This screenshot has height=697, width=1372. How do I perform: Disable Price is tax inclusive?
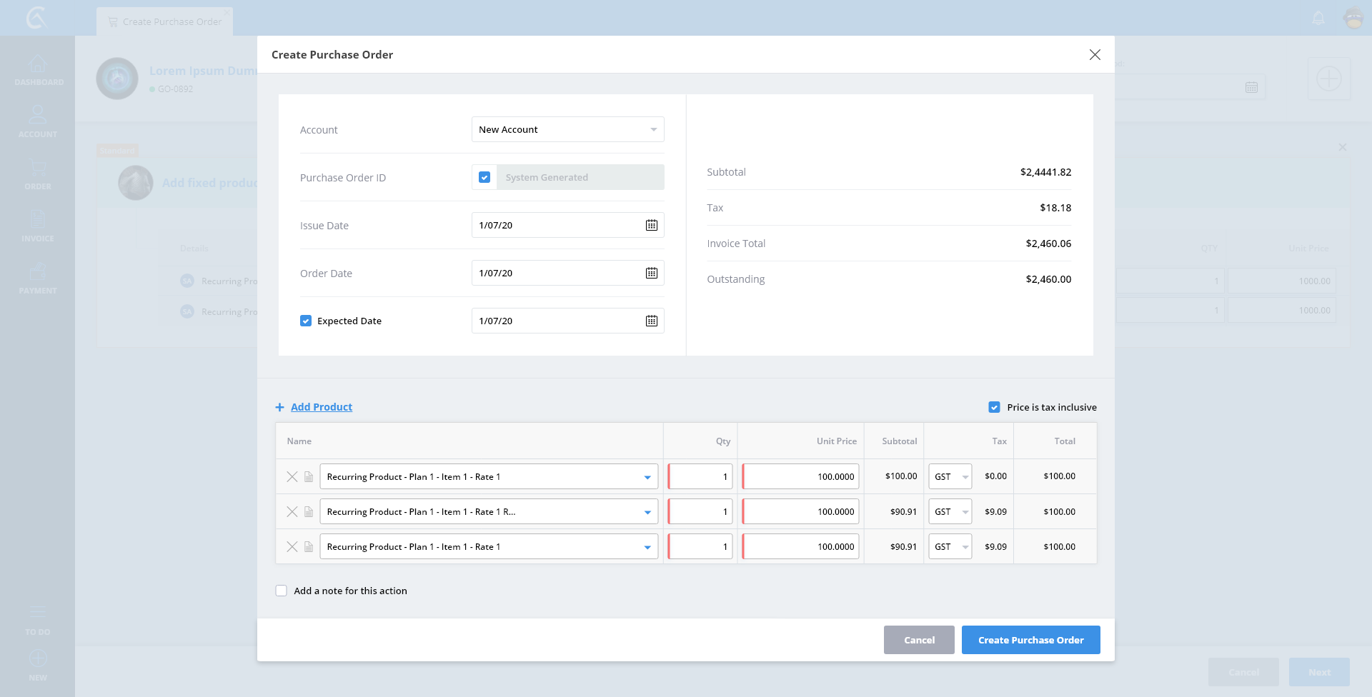coord(994,407)
